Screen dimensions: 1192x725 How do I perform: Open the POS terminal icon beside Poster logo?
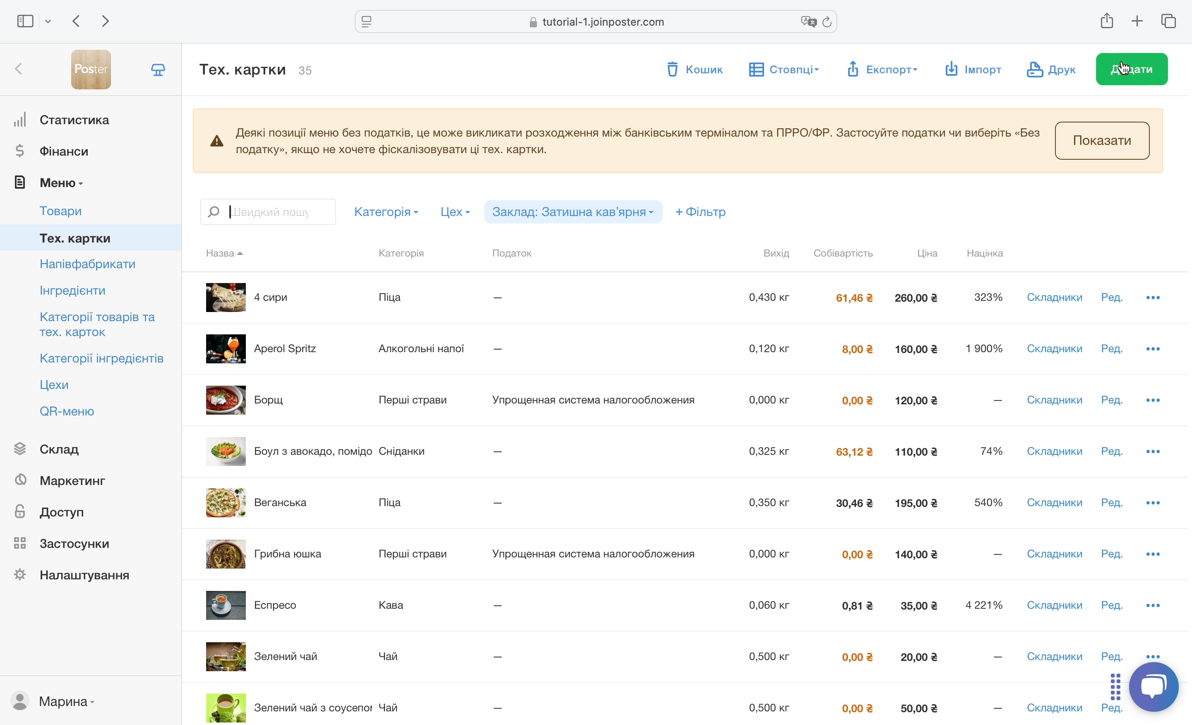(158, 70)
